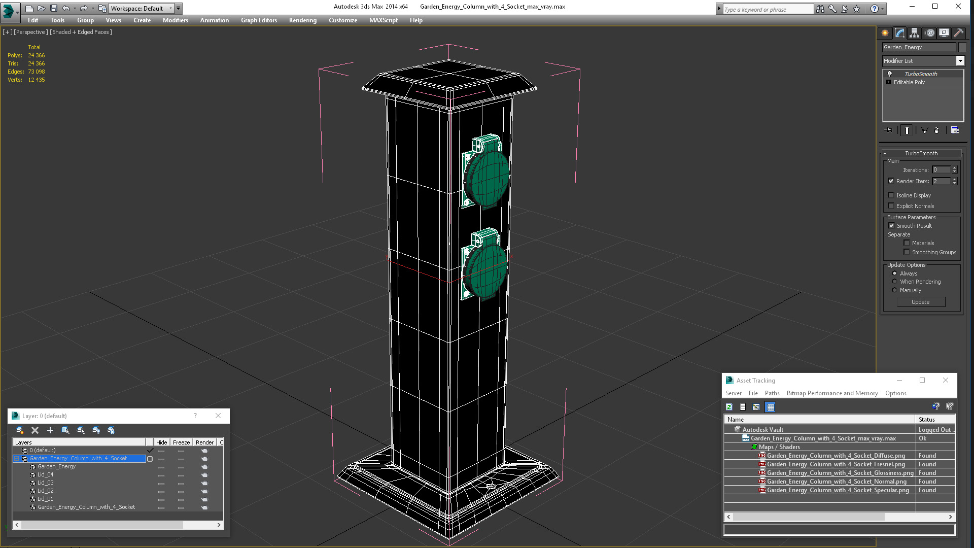Enable Separate by Materials checkbox
The width and height of the screenshot is (974, 548).
pos(907,243)
